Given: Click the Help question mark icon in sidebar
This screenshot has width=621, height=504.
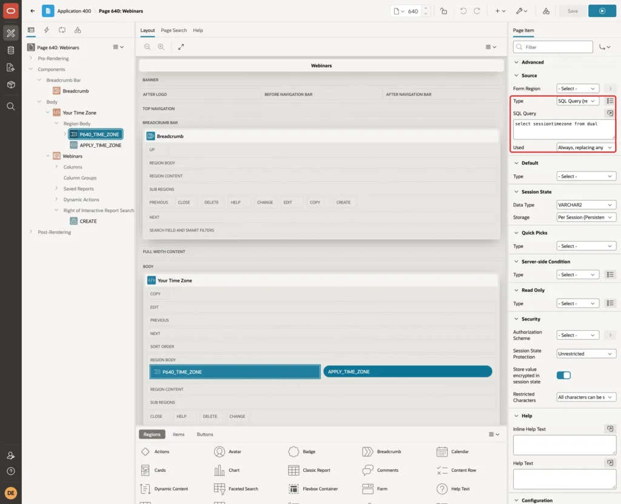Looking at the screenshot, I should pos(11,471).
